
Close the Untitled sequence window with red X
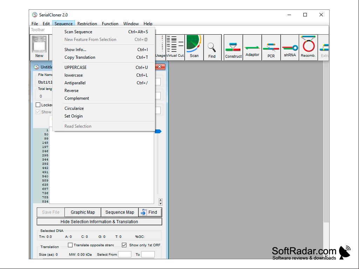coord(160,66)
